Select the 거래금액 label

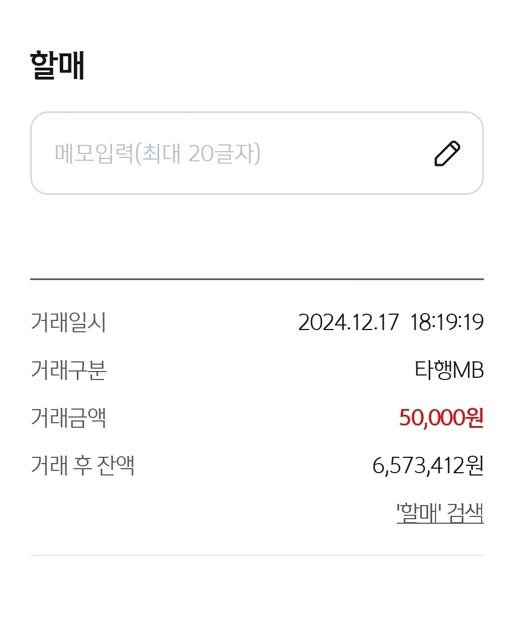coord(68,418)
